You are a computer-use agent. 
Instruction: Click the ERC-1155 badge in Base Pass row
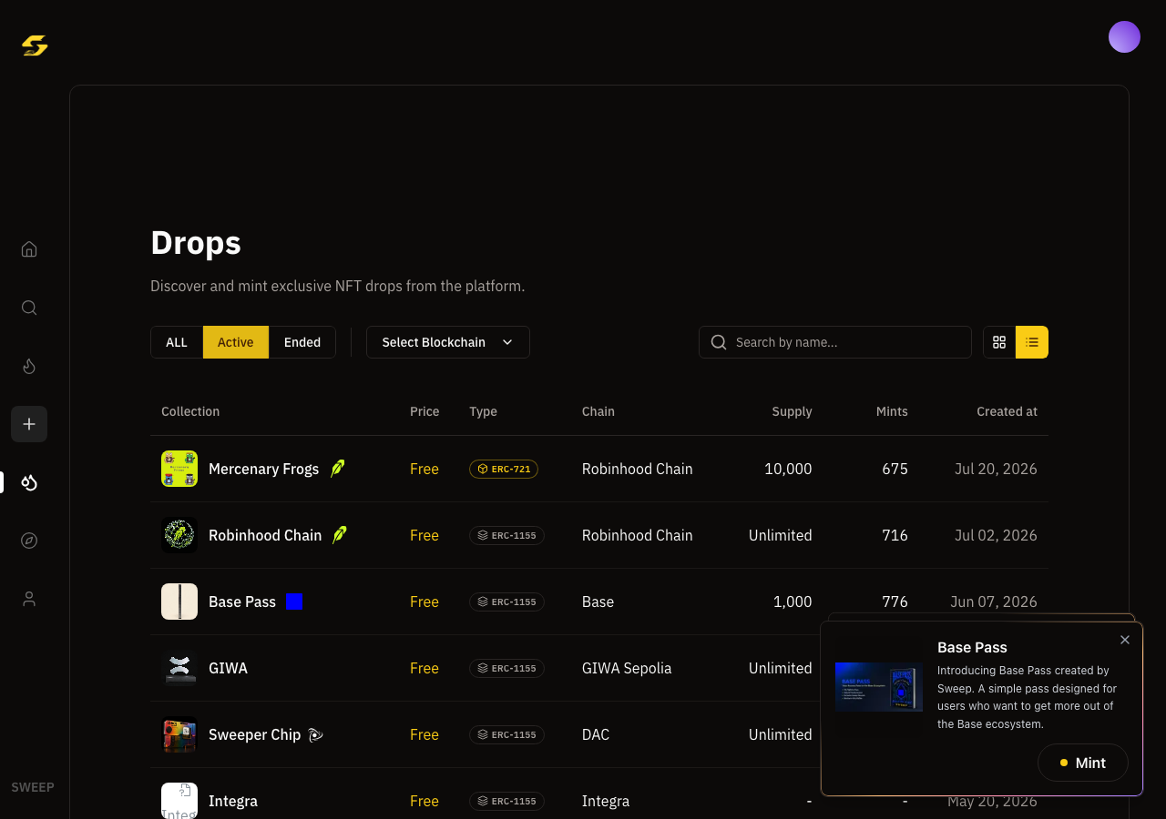tap(506, 602)
